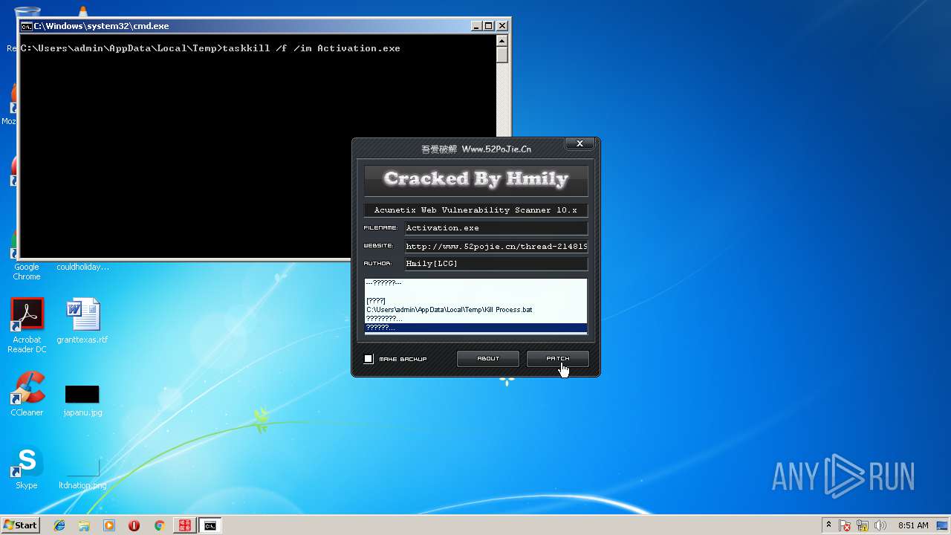The height and width of the screenshot is (535, 951).
Task: Launch Chrome from taskbar
Action: 159,525
